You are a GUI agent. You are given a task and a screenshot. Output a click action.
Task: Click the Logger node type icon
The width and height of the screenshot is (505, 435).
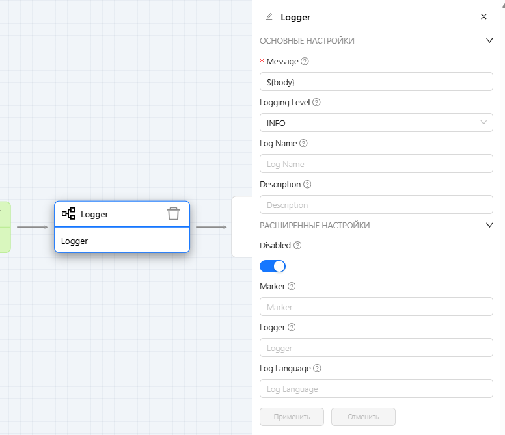68,214
